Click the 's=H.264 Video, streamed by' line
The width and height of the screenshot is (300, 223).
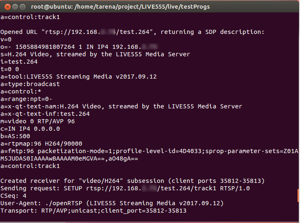point(95,54)
